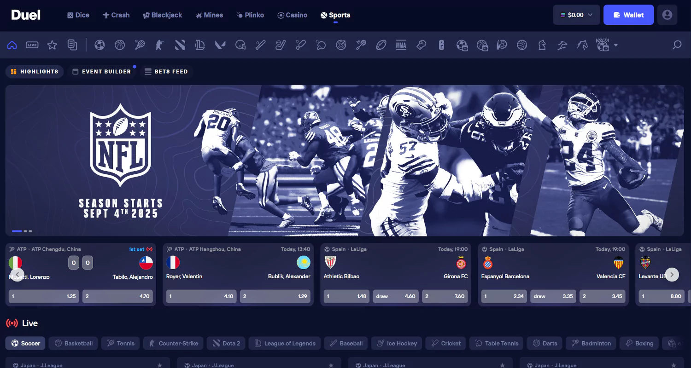Open the user profile avatar

coord(667,15)
